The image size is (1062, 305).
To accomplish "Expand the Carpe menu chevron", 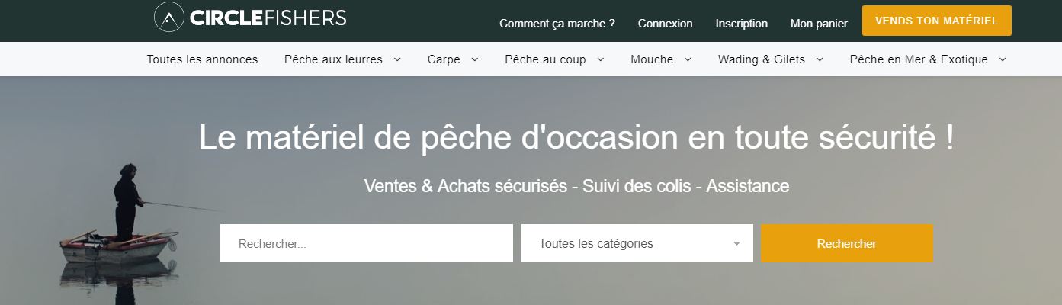I will click(475, 59).
